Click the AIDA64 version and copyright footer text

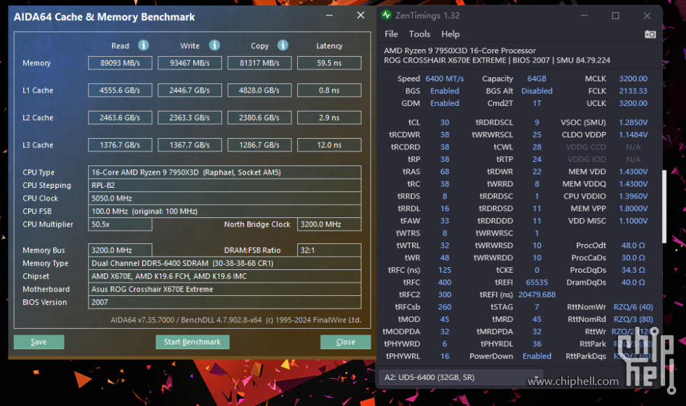click(236, 320)
